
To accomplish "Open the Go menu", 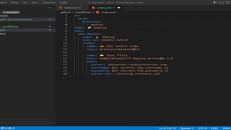I will click(x=25, y=3).
